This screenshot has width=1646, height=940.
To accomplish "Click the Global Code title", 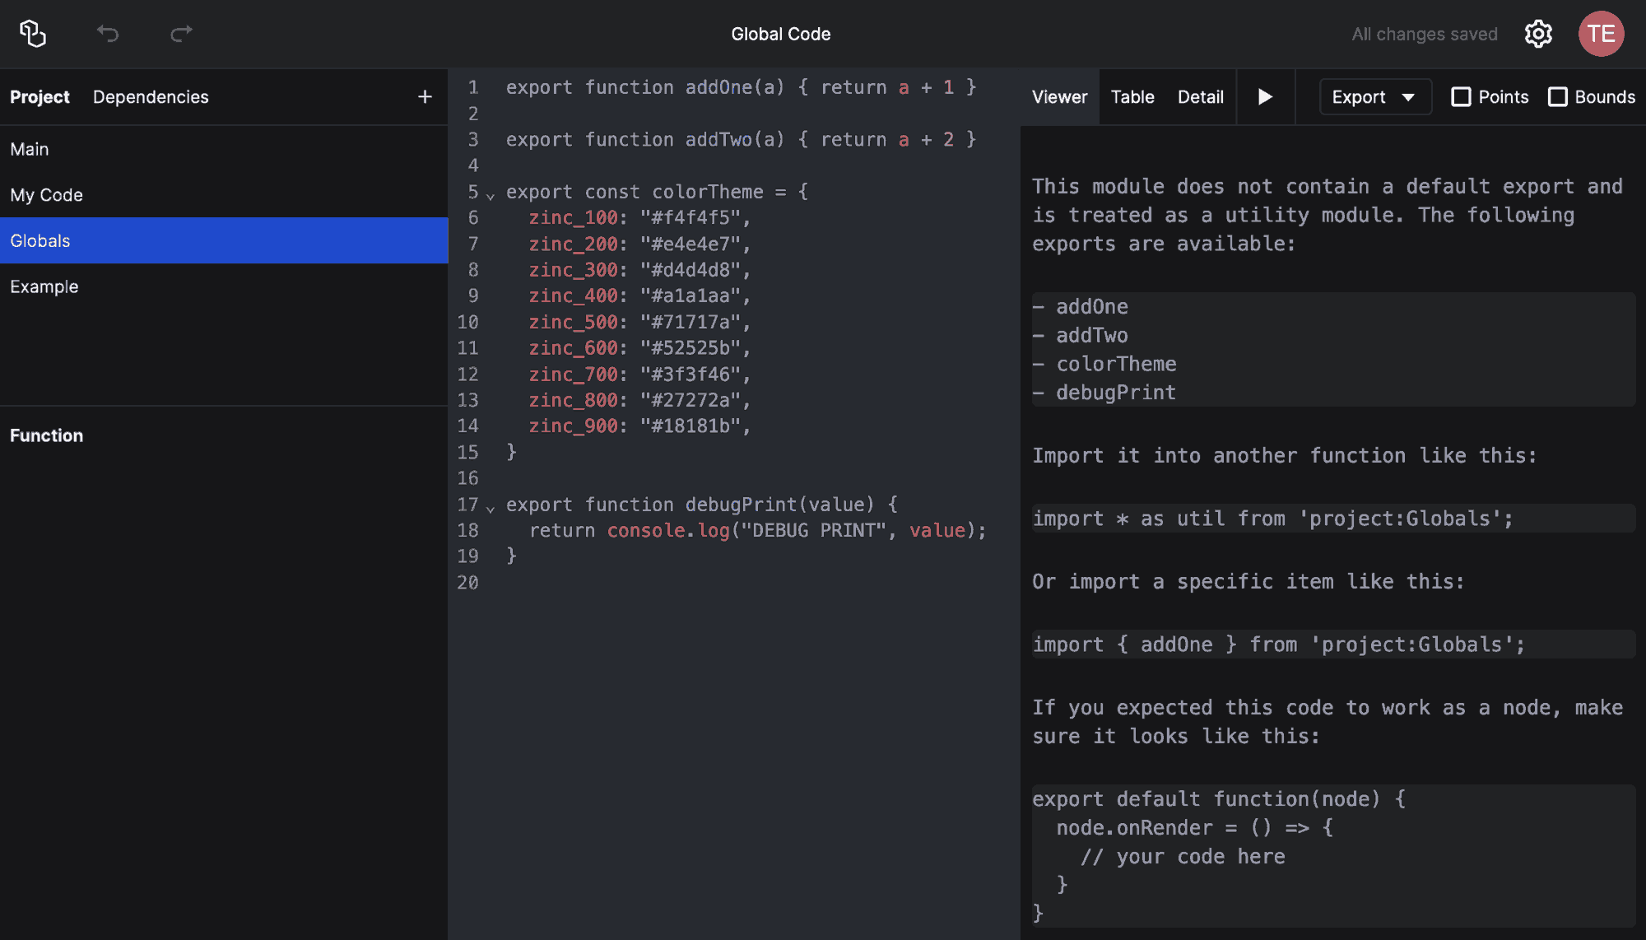I will tap(781, 34).
